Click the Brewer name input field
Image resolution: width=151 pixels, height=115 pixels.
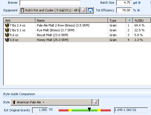point(50,3)
